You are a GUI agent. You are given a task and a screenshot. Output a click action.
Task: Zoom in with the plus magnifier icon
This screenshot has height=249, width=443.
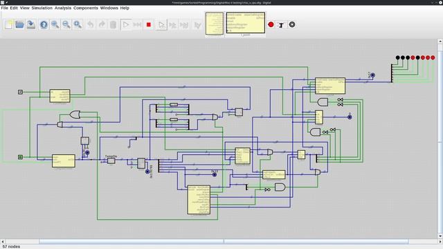(55, 25)
